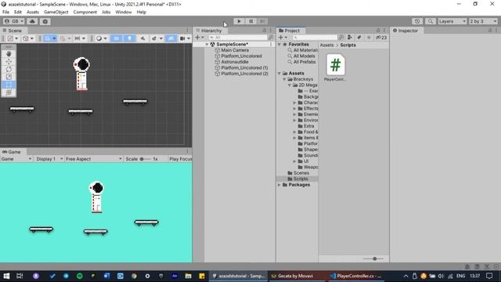Open the Free Aspect dropdown
Image resolution: width=501 pixels, height=282 pixels.
click(x=94, y=159)
